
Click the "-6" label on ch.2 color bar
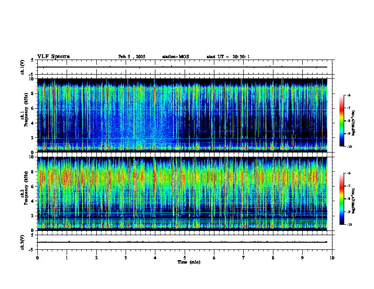click(349, 173)
